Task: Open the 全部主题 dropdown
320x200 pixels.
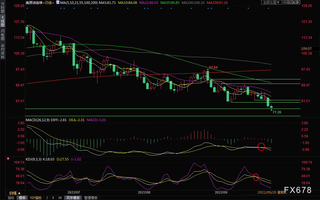Action: point(271,2)
